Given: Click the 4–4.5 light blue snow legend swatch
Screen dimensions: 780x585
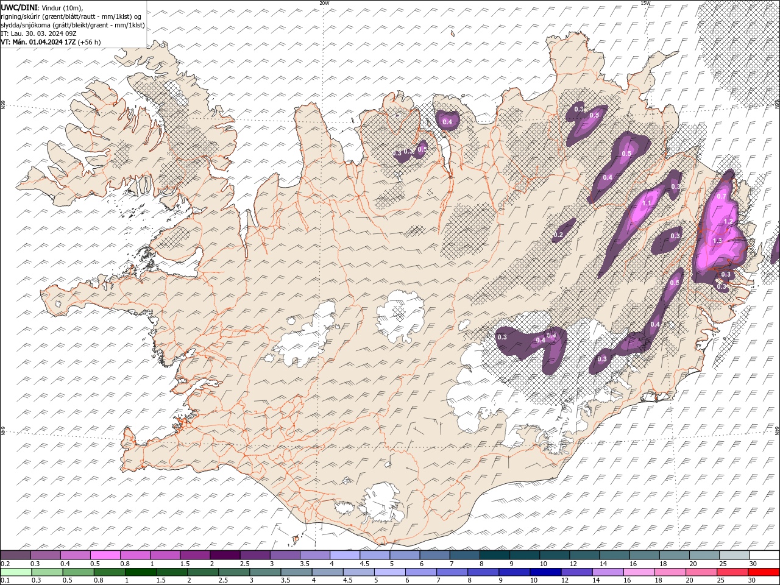Looking at the screenshot, I should click(x=344, y=555).
